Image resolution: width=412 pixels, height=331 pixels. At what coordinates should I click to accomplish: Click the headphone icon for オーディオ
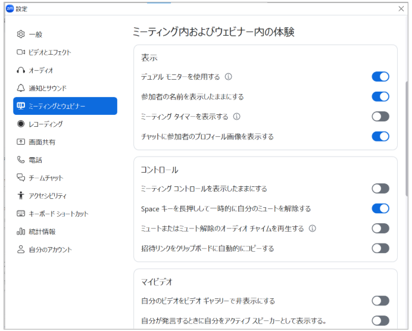coord(21,70)
